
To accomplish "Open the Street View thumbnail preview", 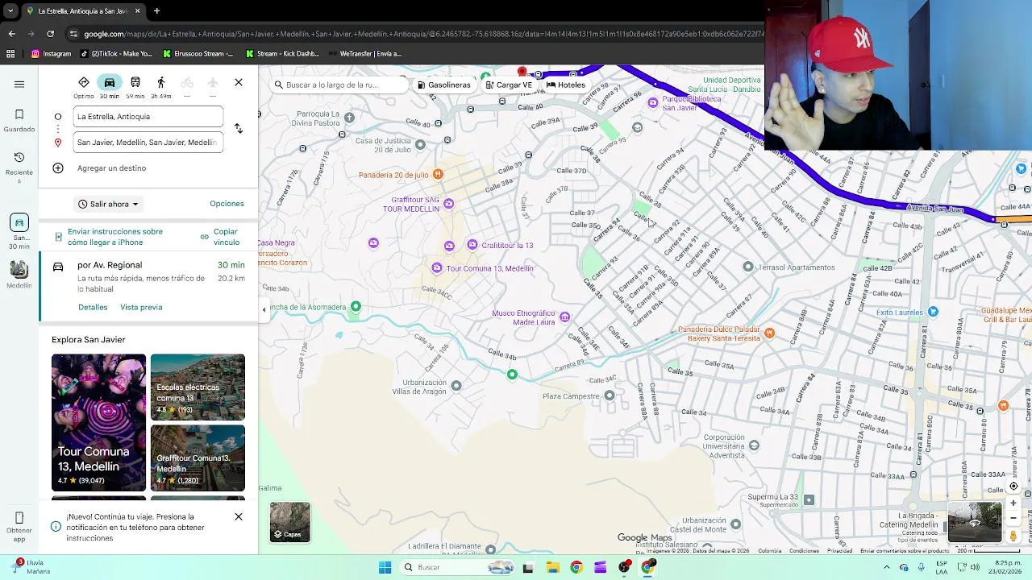I will [x=974, y=522].
